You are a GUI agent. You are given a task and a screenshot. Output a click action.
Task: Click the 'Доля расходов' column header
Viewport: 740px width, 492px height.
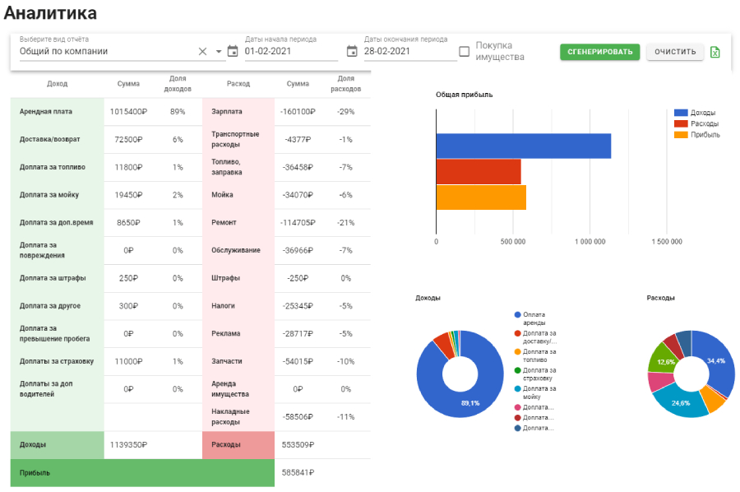pyautogui.click(x=346, y=83)
